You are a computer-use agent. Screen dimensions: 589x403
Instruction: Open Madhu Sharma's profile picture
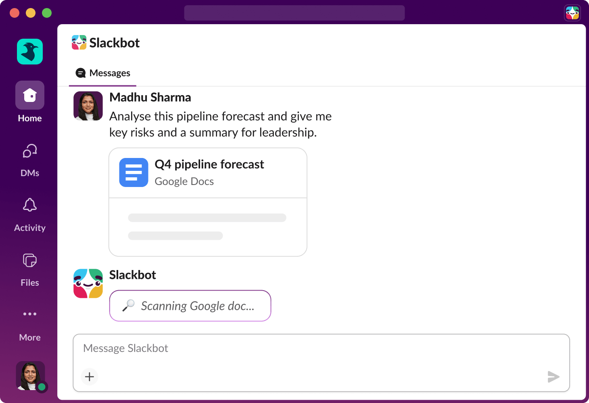pyautogui.click(x=88, y=106)
